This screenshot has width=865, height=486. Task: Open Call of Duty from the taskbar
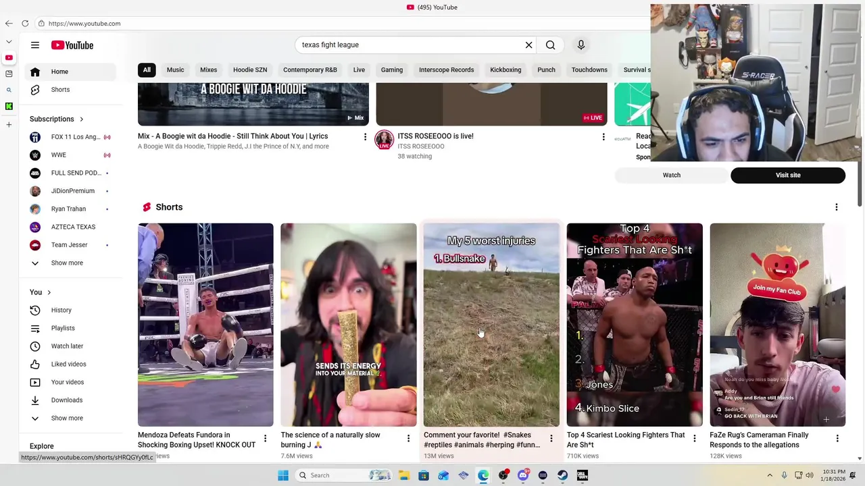click(582, 475)
